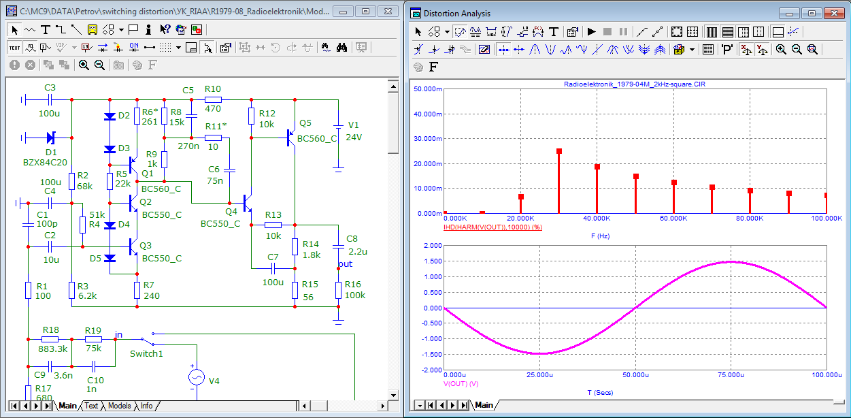
Task: Open the Text tab in schematic window
Action: pyautogui.click(x=91, y=406)
